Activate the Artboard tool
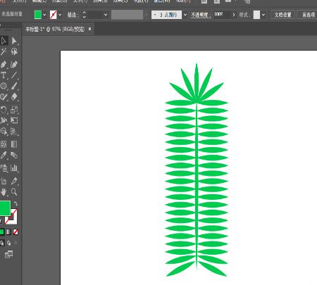Viewport: 317px width, 285px height. pos(4,181)
